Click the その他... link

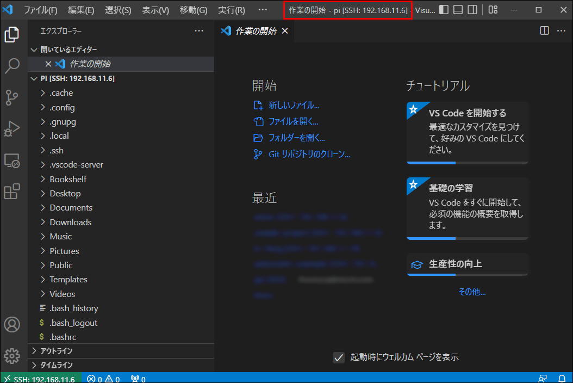pos(472,292)
